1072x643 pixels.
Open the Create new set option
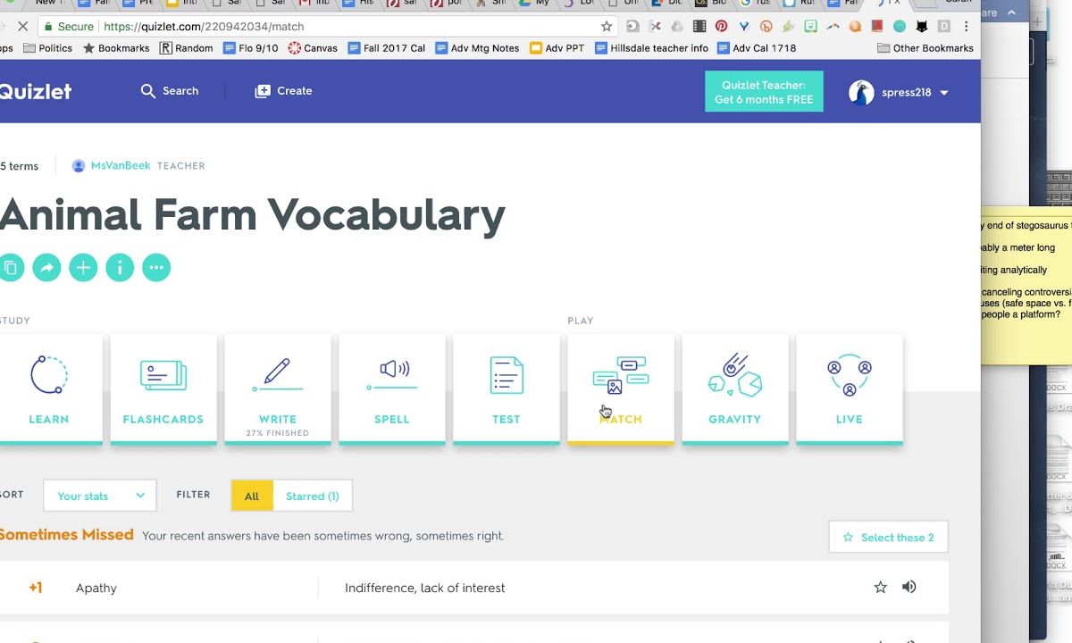point(283,91)
